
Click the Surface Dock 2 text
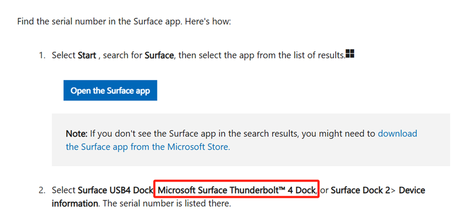[x=361, y=190]
